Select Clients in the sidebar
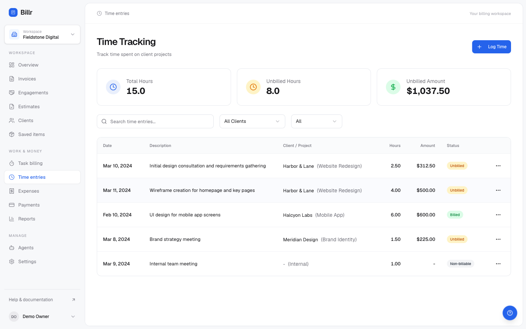Image resolution: width=526 pixels, height=329 pixels. tap(42, 121)
